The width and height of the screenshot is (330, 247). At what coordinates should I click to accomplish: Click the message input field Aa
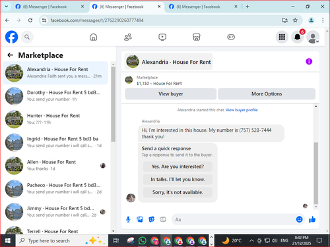point(233,219)
